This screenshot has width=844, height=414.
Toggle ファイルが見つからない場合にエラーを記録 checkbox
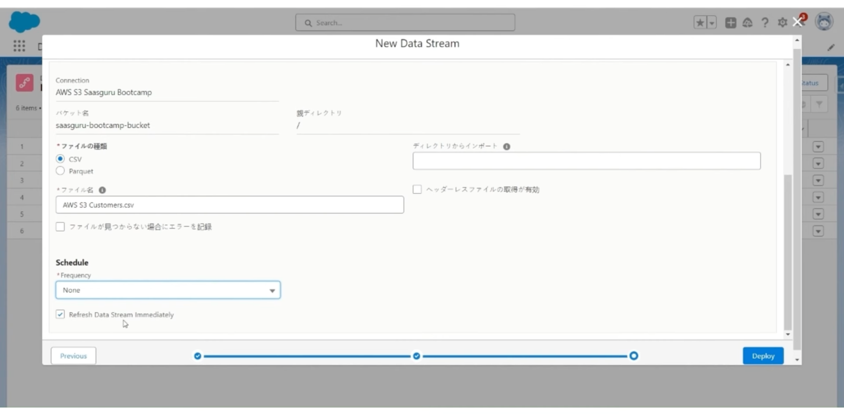click(x=60, y=226)
